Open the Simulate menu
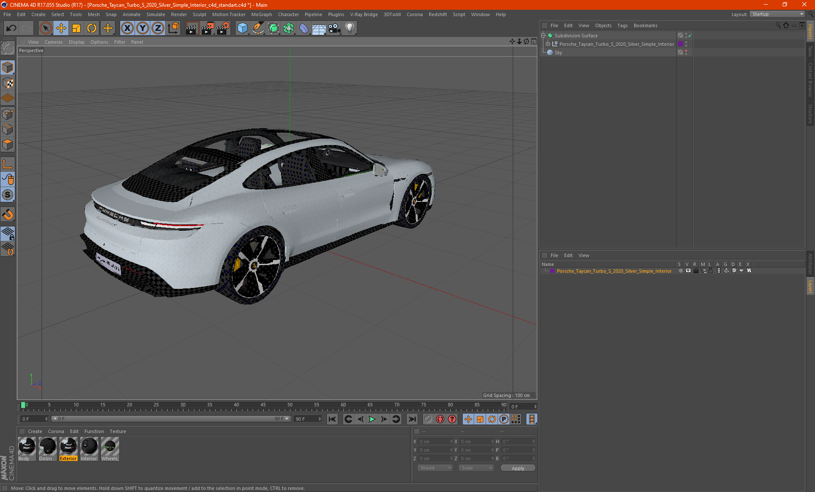This screenshot has height=492, width=815. coord(156,14)
